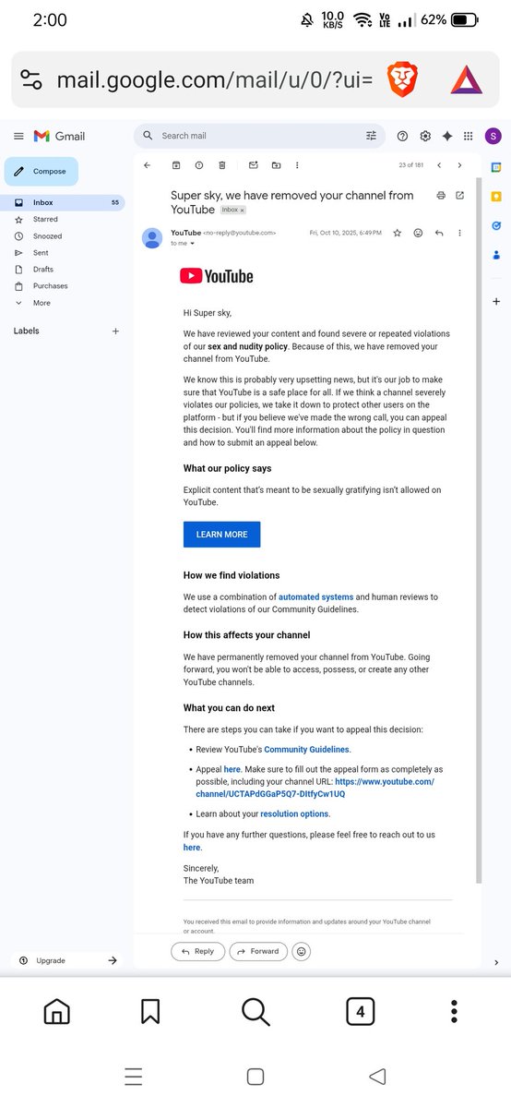This screenshot has height=1108, width=511.
Task: Click 'here' link after Appeal
Action: tap(232, 769)
